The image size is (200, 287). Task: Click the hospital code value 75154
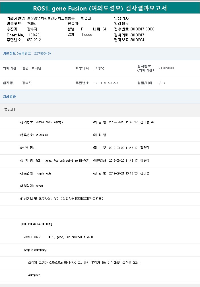31,24
